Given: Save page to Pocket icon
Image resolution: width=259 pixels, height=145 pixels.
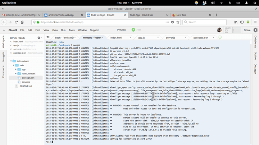Looking at the screenshot, I should (172, 22).
